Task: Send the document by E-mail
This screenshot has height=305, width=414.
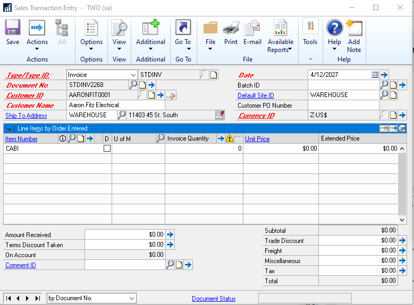Action: point(252,32)
